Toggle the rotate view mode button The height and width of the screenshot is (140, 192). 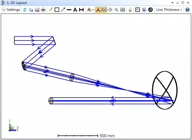tap(104, 10)
